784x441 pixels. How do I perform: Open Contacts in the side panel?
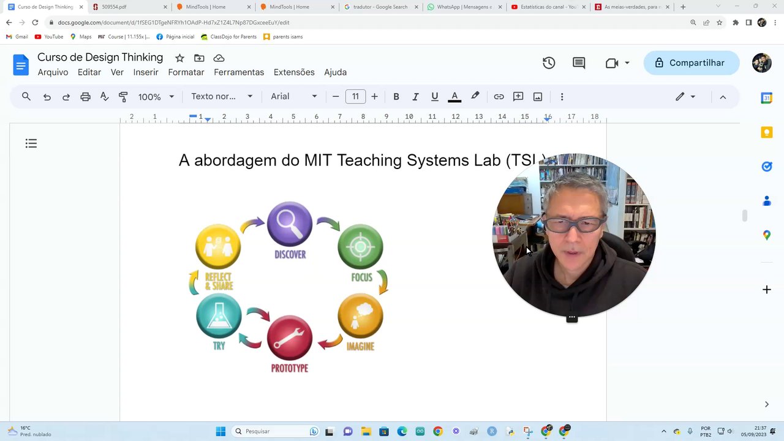[766, 201]
